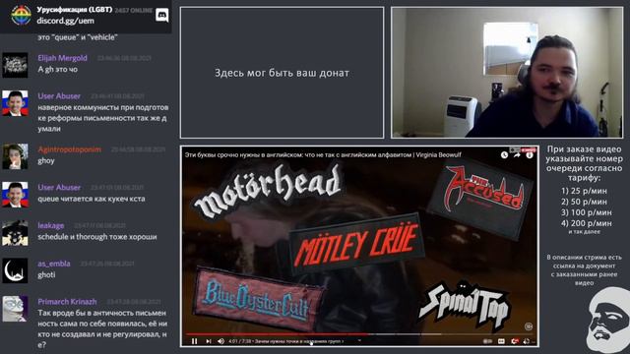Open the chapter title 'Зачем нужны точки'
Screen dimensions: 630x354
(299, 341)
